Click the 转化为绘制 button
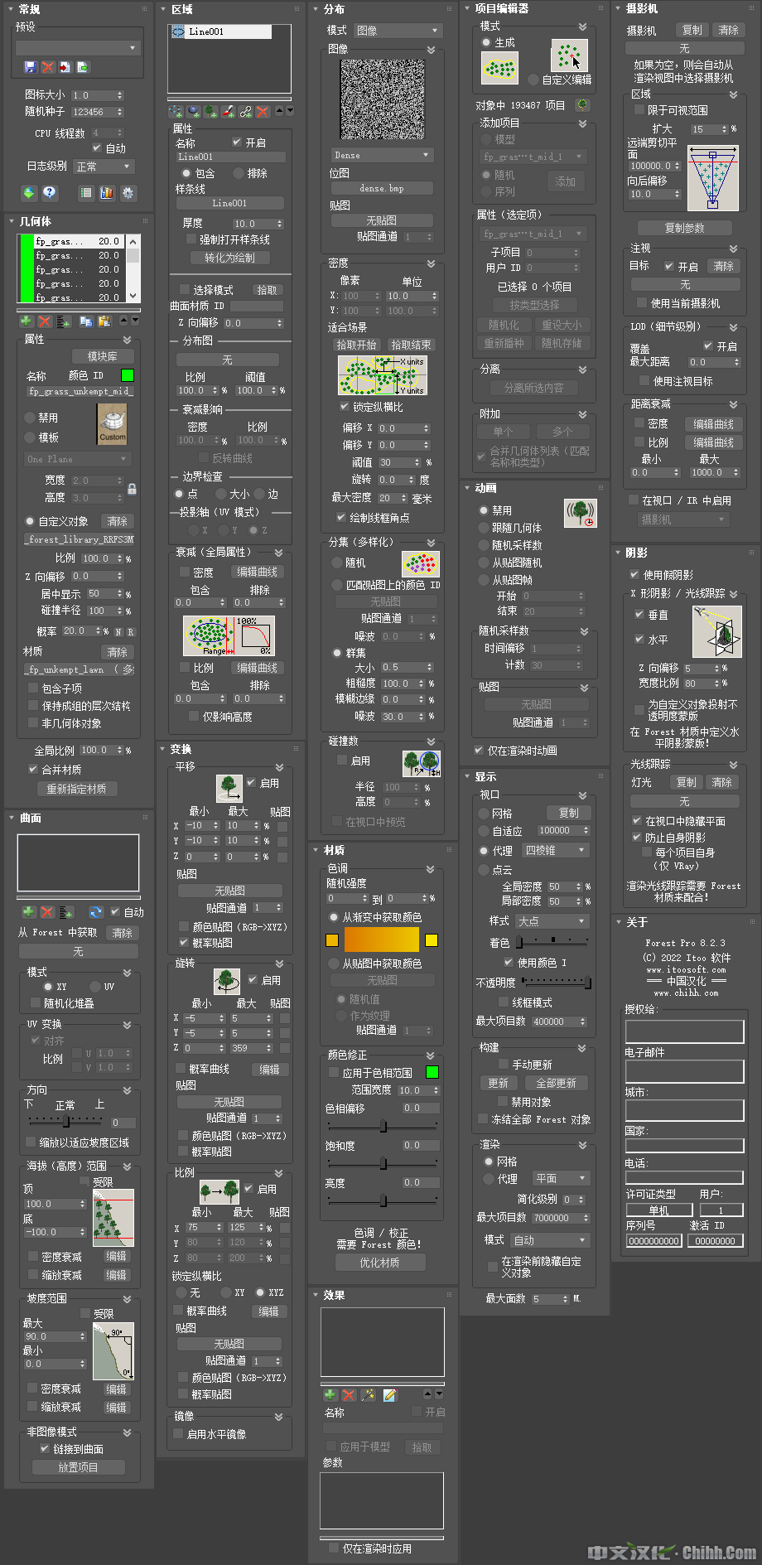Image resolution: width=762 pixels, height=1565 pixels. (230, 258)
